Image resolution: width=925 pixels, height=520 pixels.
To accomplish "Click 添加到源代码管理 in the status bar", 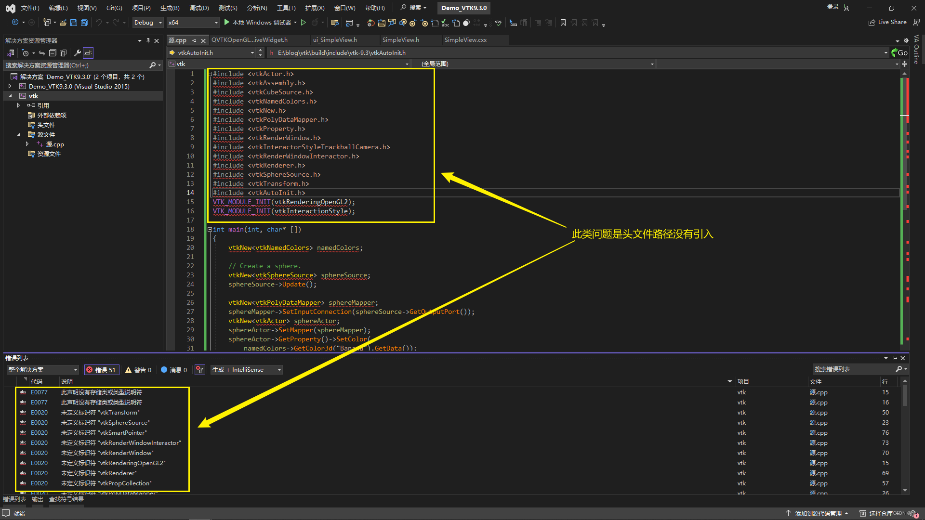I will click(x=818, y=513).
